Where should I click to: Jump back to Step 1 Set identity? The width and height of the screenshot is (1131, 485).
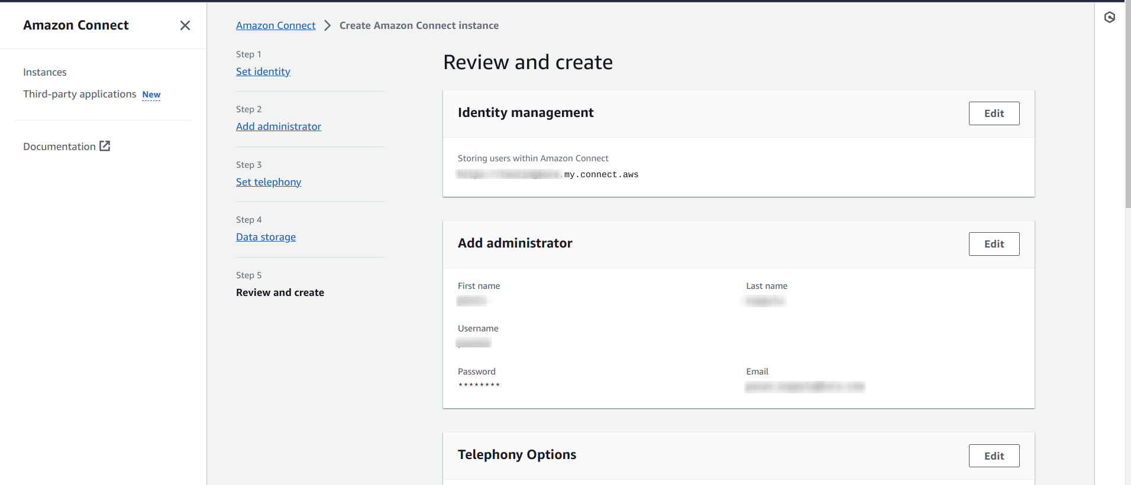click(x=263, y=71)
